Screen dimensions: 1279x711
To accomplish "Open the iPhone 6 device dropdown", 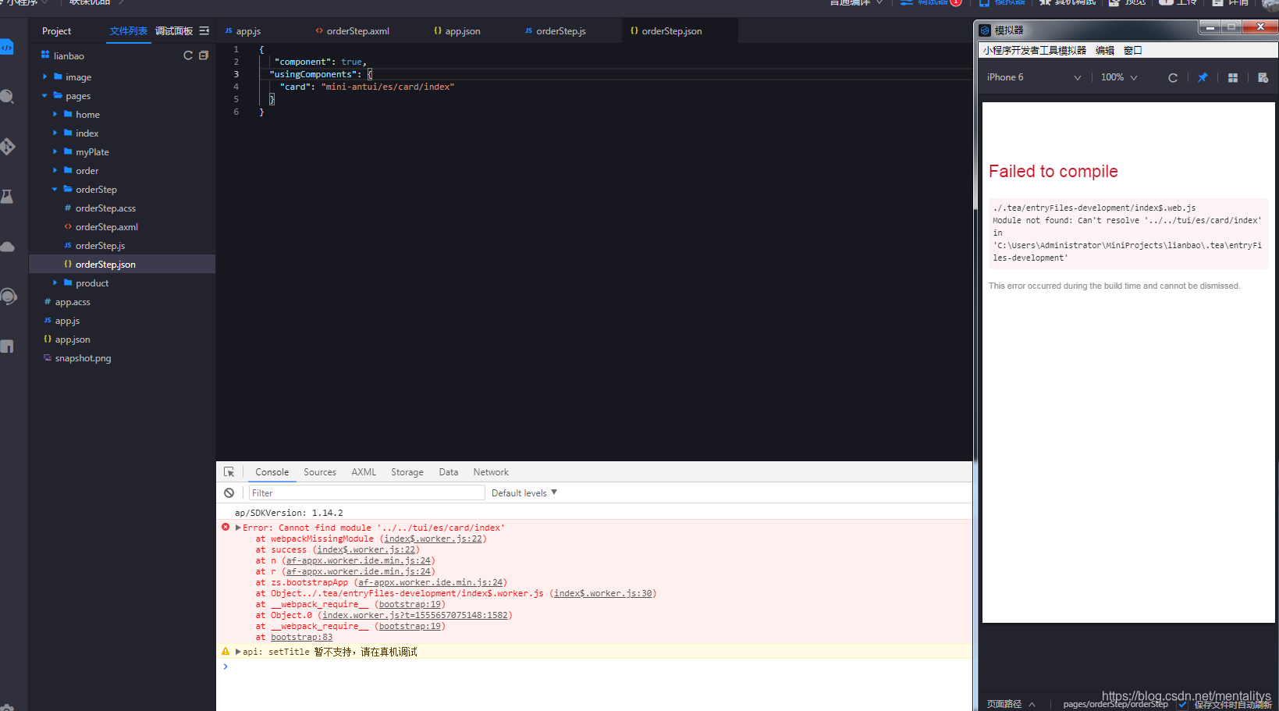I will pyautogui.click(x=1033, y=77).
